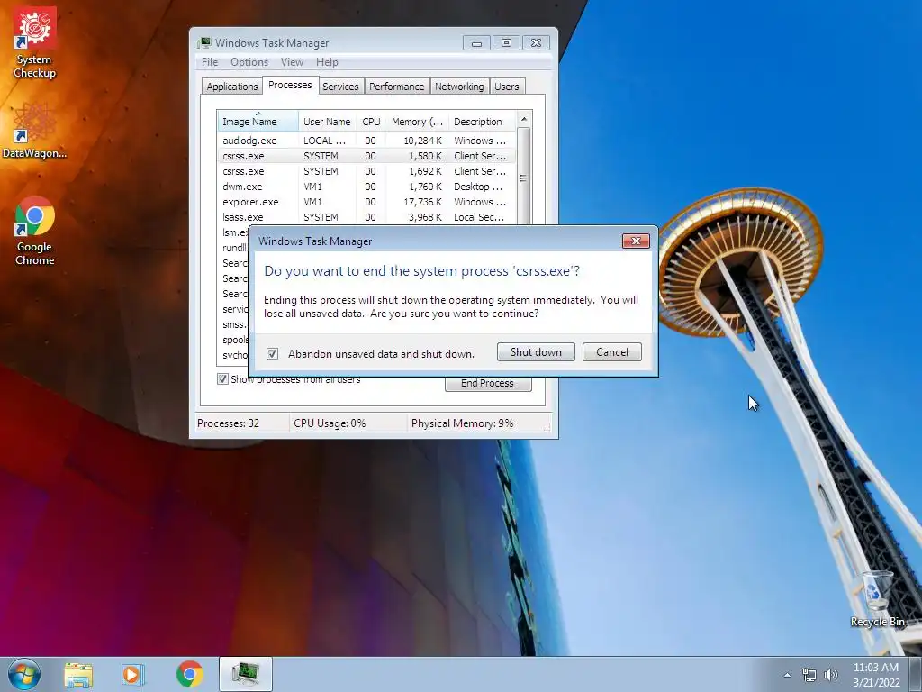922x692 pixels.
Task: Select the Task Manager taskbar button
Action: [x=245, y=674]
